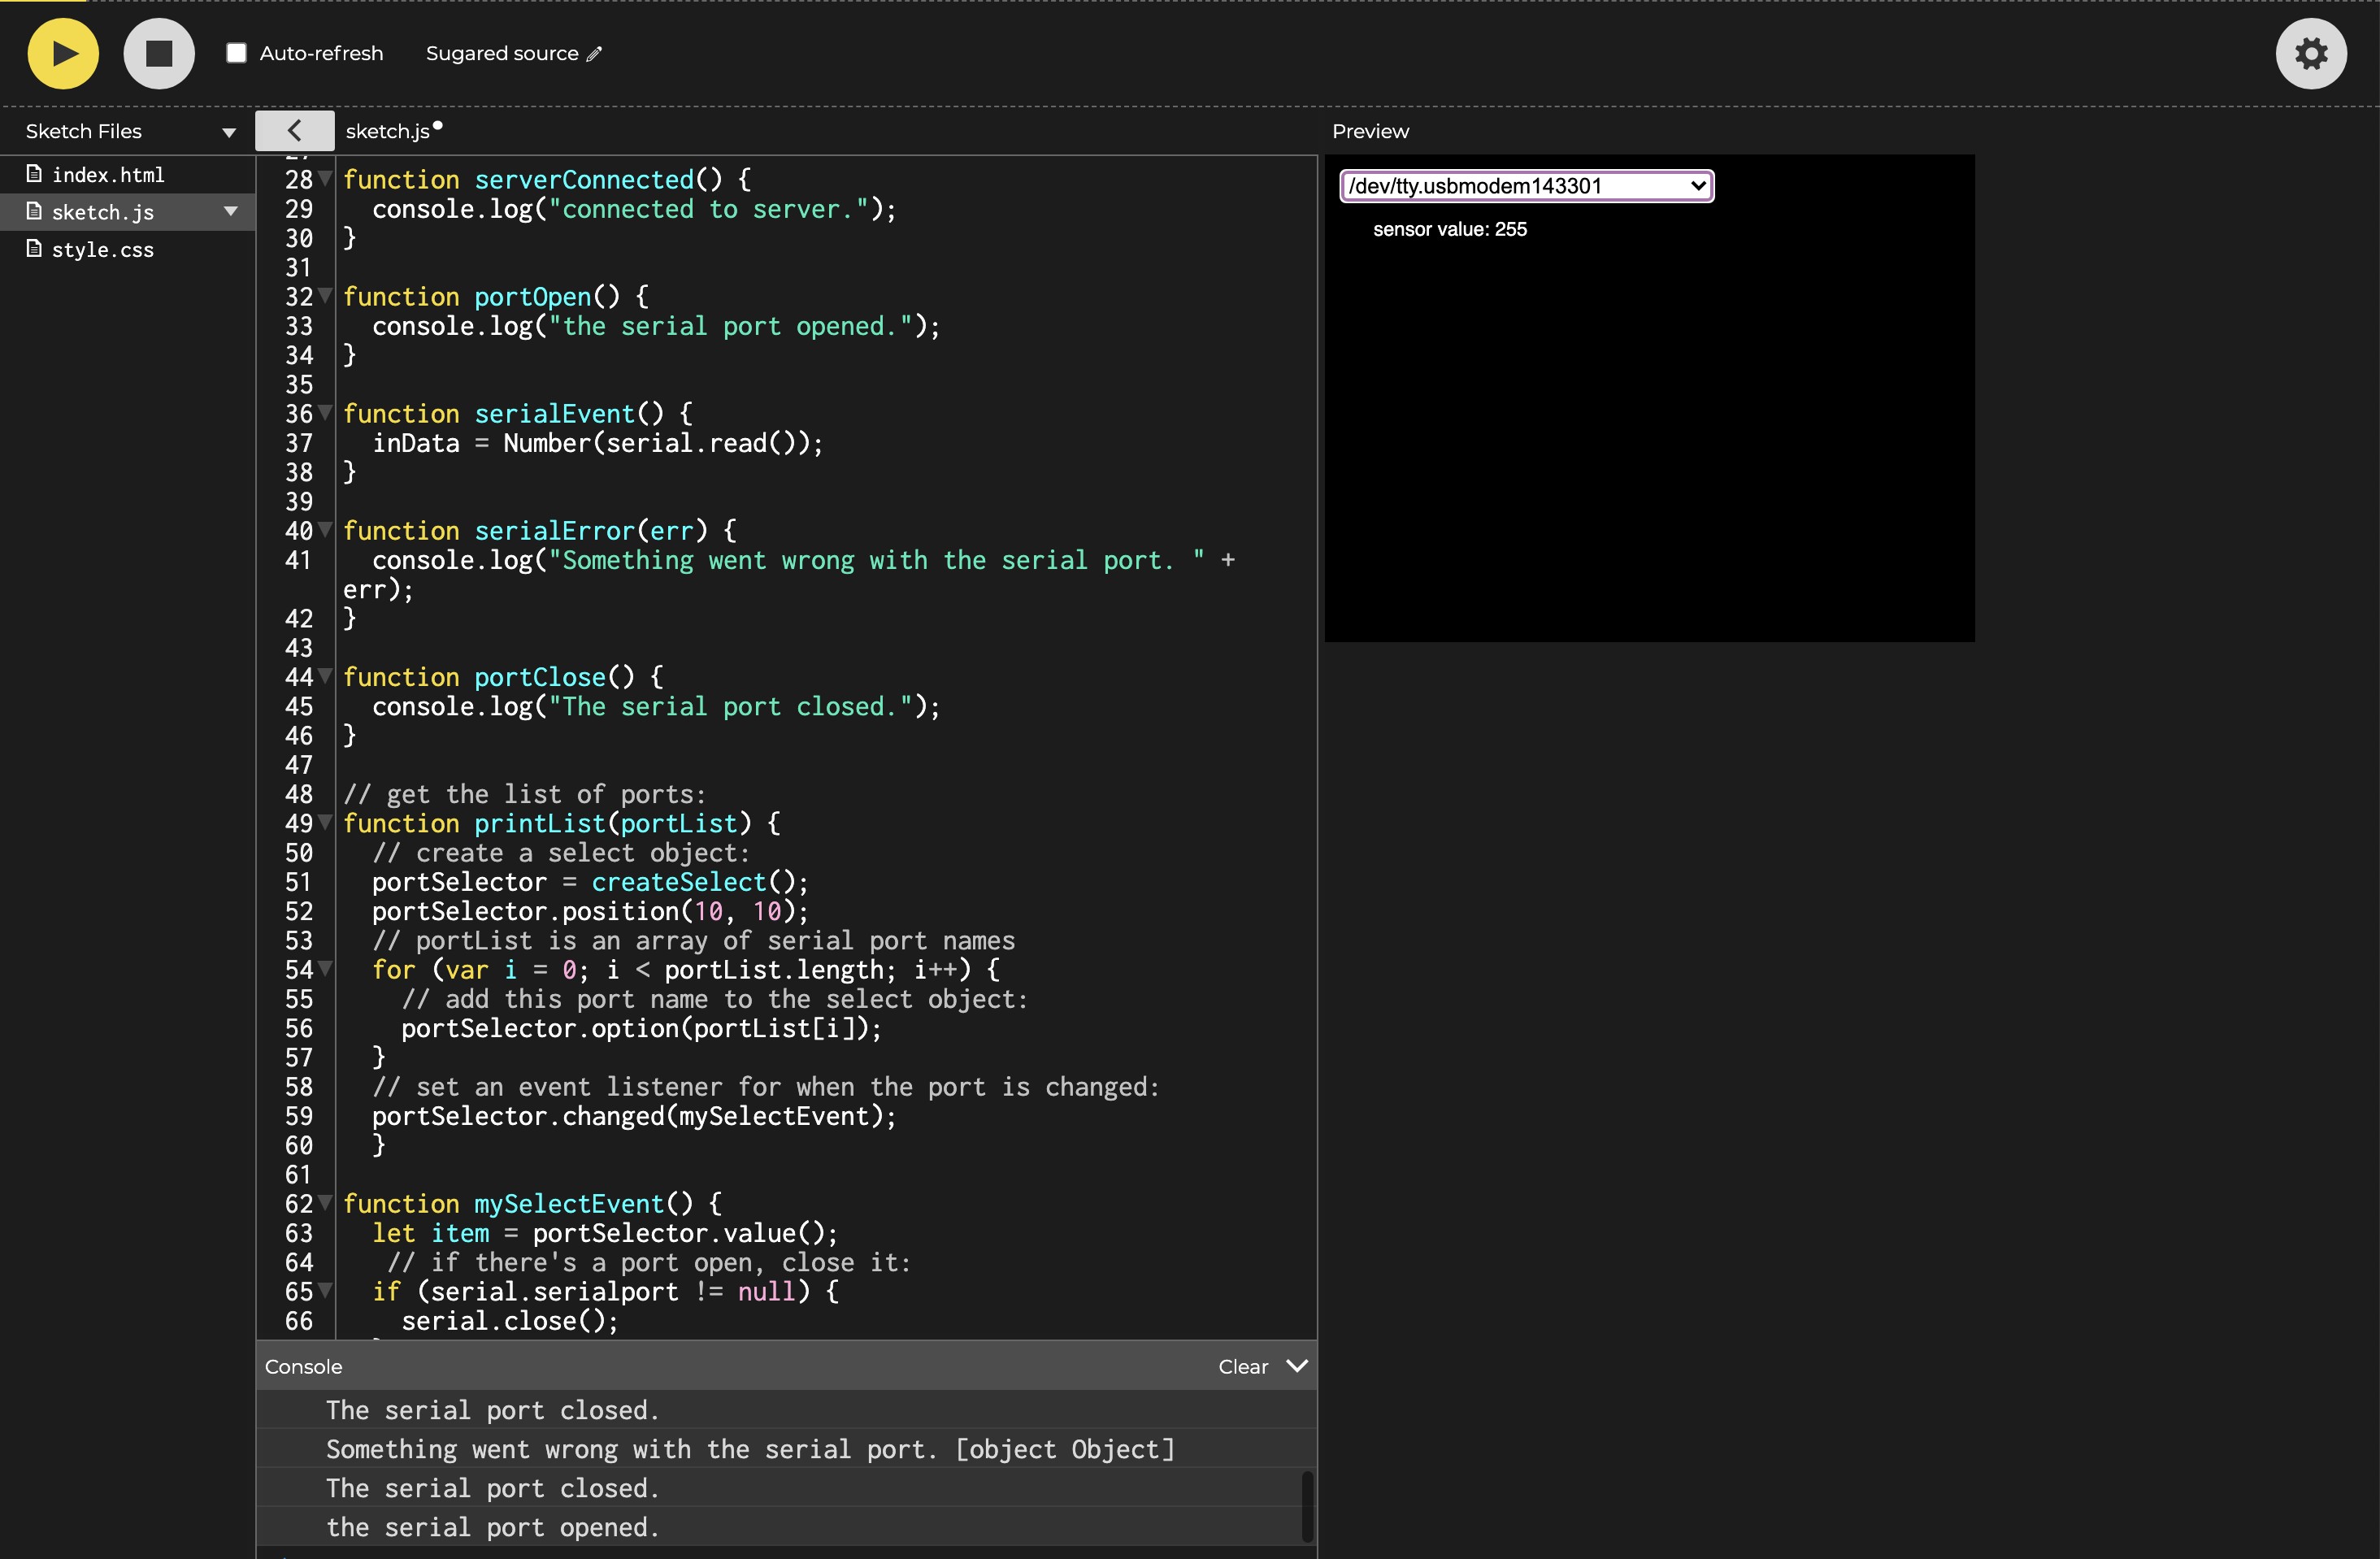Screen dimensions: 2380x1559
Task: Open the serial port selector dropdown
Action: pyautogui.click(x=1526, y=186)
